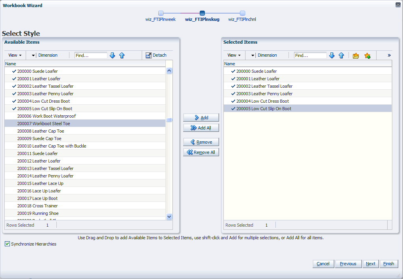Click Find previous arrow in Available Items

[122, 55]
